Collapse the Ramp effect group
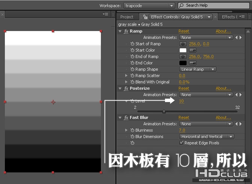The width and height of the screenshot is (252, 184). pos(120,31)
